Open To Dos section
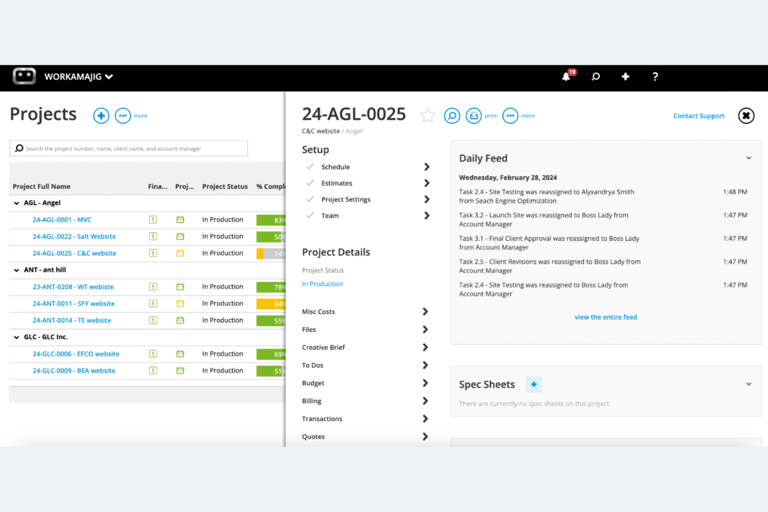 coord(366,365)
